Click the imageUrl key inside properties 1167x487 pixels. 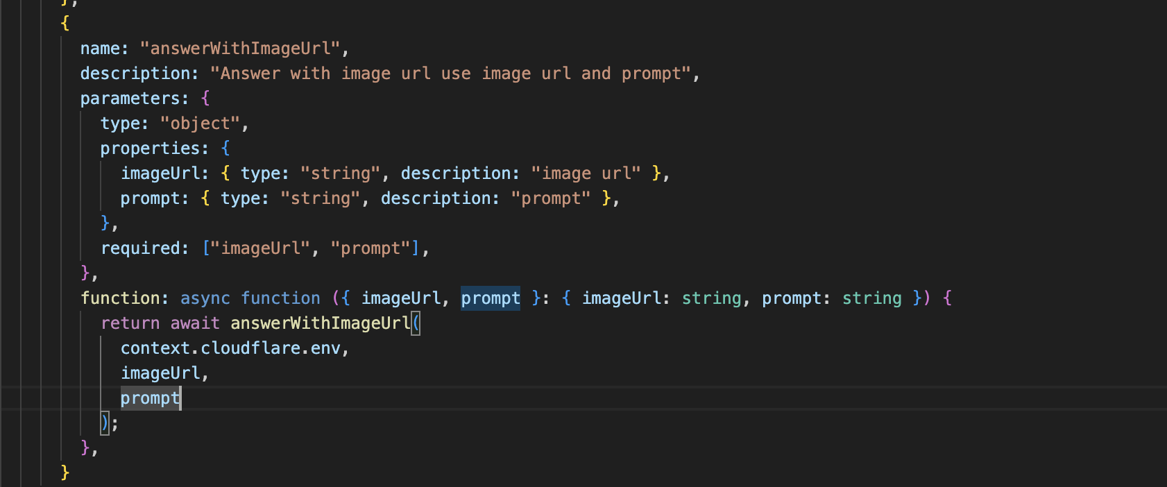[x=160, y=173]
